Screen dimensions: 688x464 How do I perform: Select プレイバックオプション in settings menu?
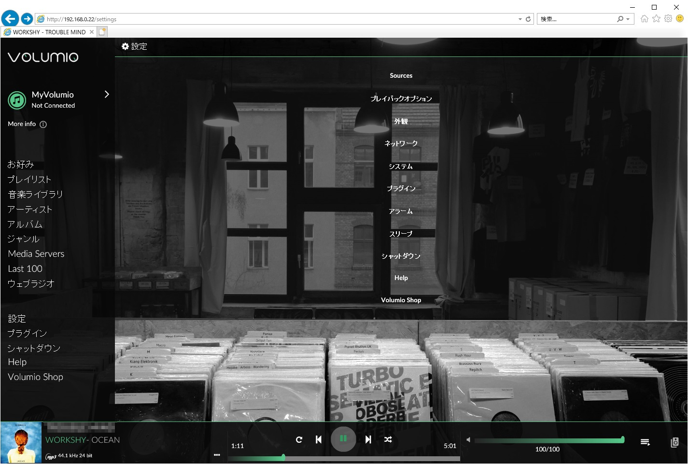tap(401, 98)
